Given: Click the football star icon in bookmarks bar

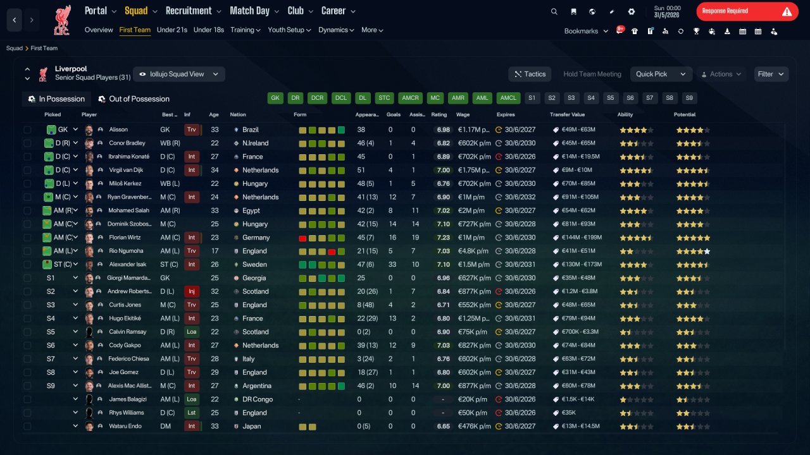Looking at the screenshot, I should pyautogui.click(x=712, y=31).
